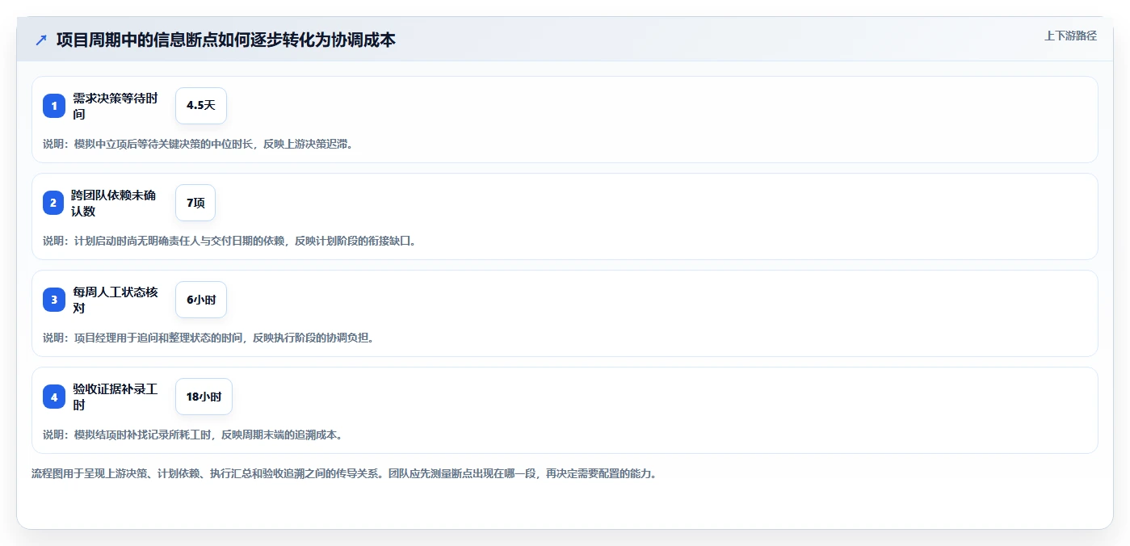1130x546 pixels.
Task: Click the 需求决策等待时间 heading
Action: pos(116,106)
